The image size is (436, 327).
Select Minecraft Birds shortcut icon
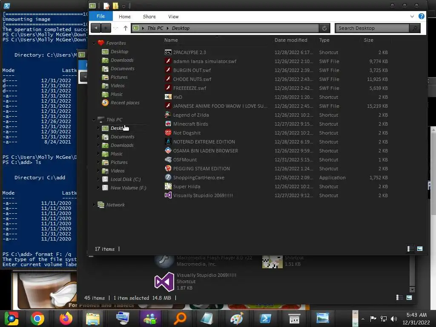click(168, 124)
